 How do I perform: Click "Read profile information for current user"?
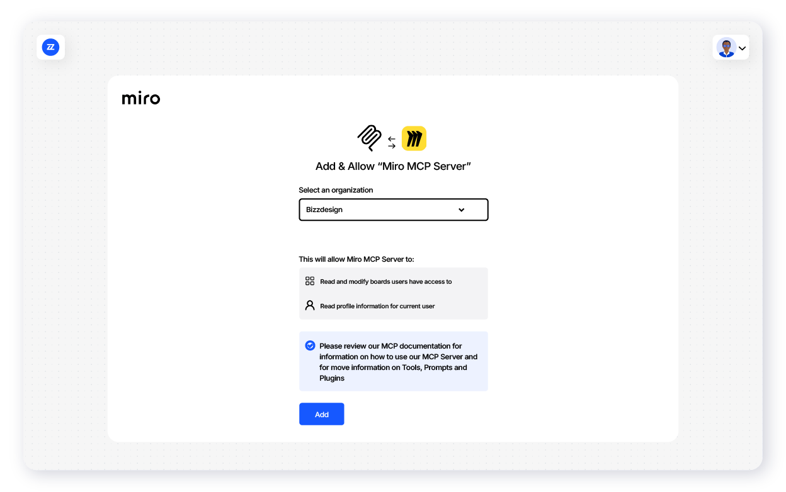[377, 306]
